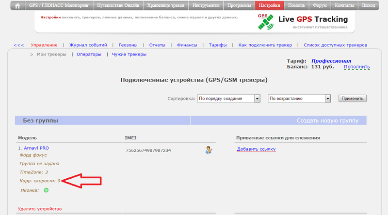Click the Live GPS Tracking logo
This screenshot has width=388, height=215.
coord(303,22)
